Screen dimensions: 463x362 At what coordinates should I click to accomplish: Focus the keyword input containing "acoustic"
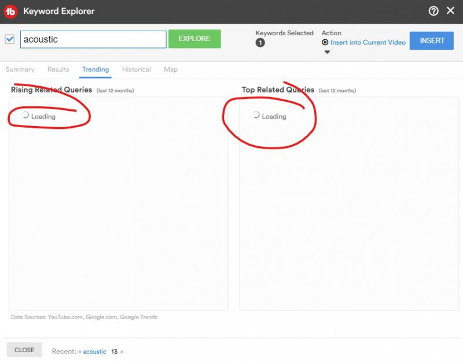tap(93, 39)
